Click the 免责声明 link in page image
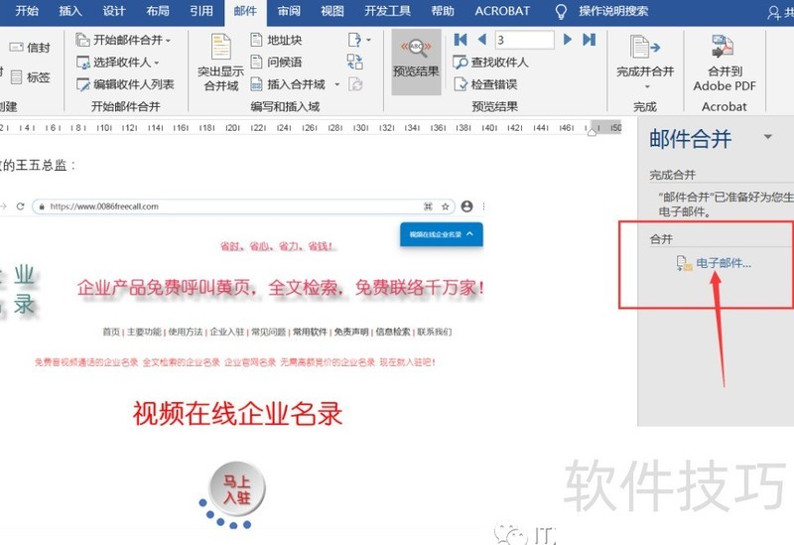The image size is (794, 545). (351, 332)
